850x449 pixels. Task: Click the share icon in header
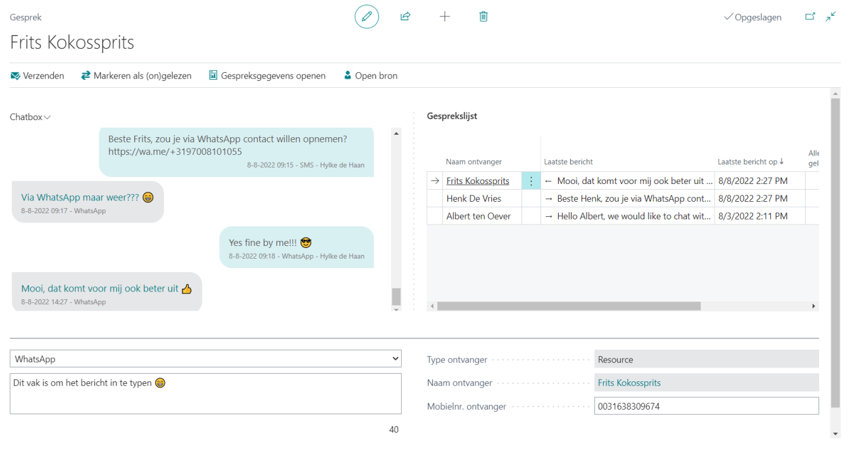tap(405, 17)
